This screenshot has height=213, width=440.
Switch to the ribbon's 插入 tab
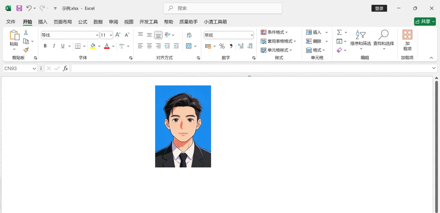coord(43,22)
